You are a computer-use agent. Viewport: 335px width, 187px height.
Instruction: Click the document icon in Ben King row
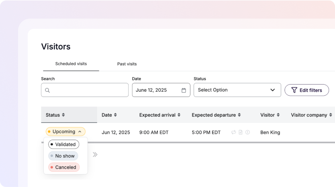(x=241, y=132)
